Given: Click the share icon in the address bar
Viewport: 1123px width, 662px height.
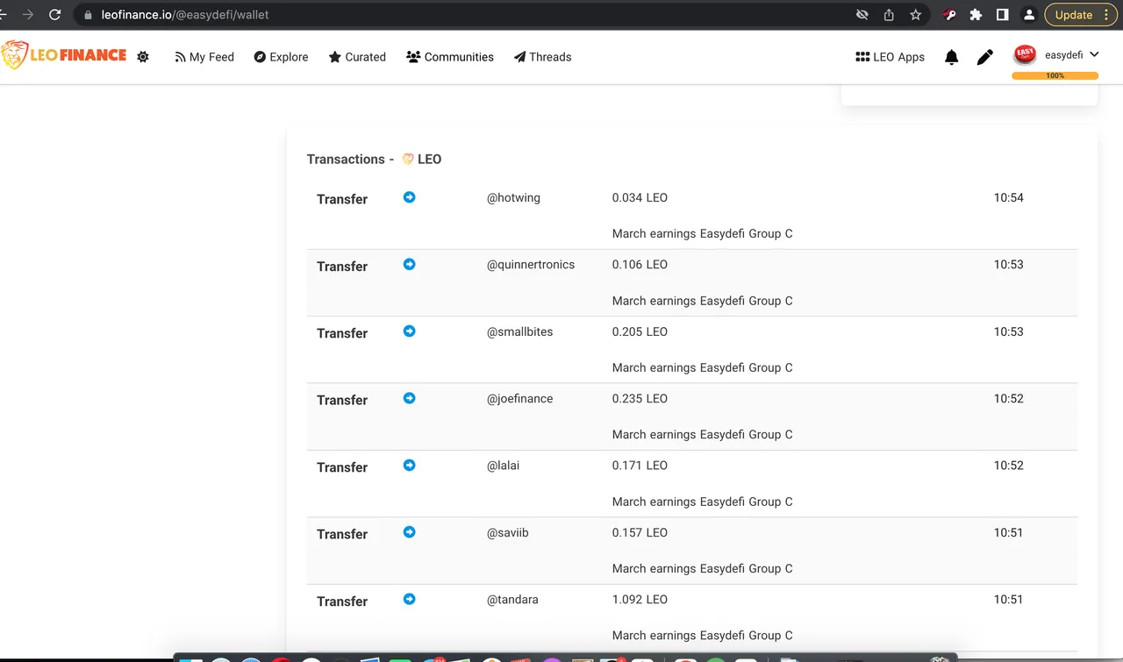Looking at the screenshot, I should tap(889, 15).
